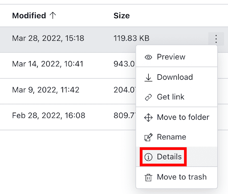
Task: Sort by the Modified column header
Action: pyautogui.click(x=29, y=16)
